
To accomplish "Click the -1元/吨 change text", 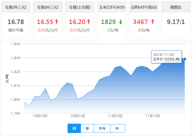I will coord(112,30).
